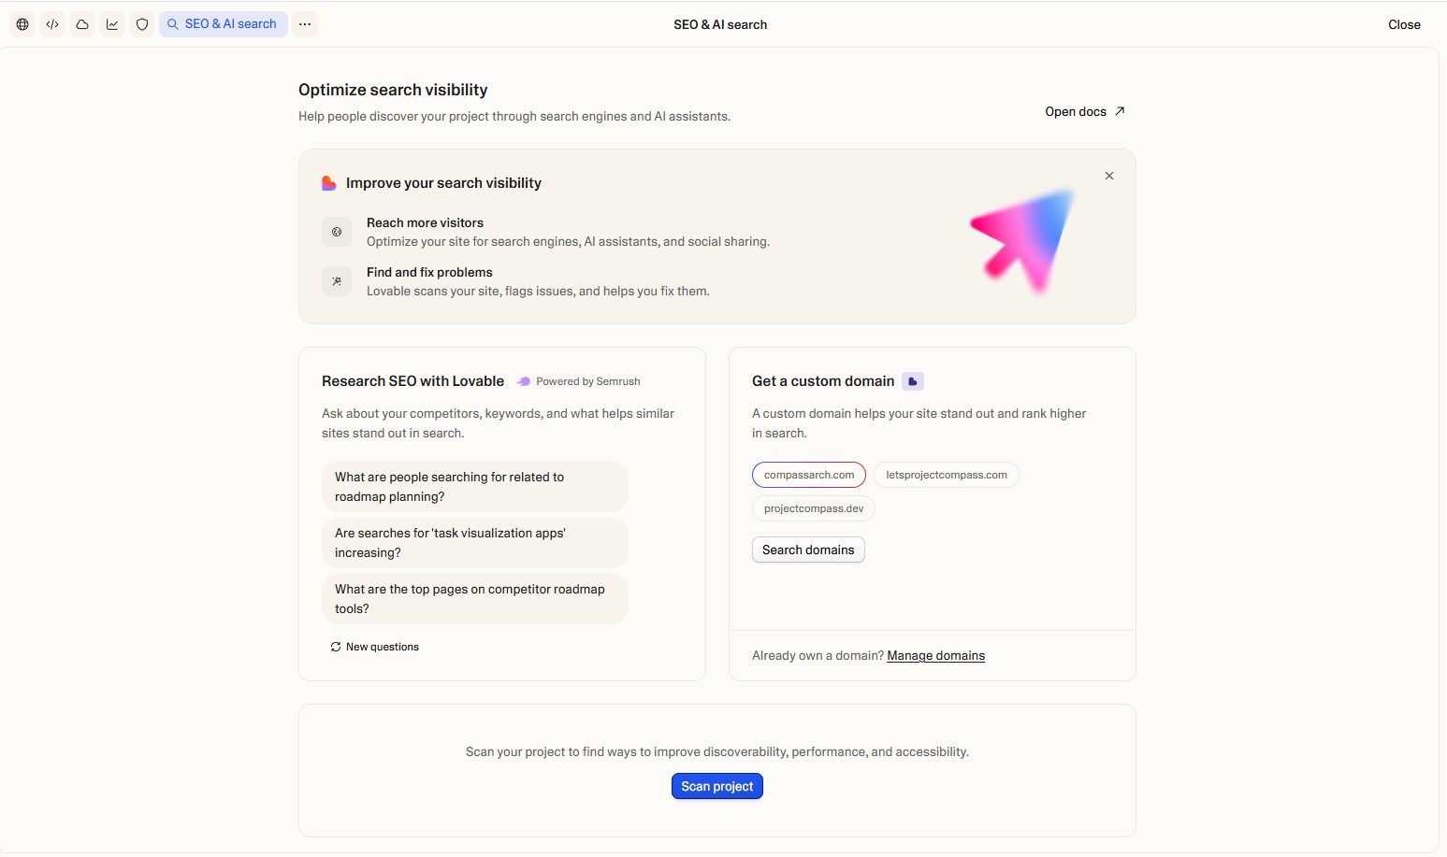Refresh with New questions
Image resolution: width=1447 pixels, height=857 pixels.
point(374,647)
